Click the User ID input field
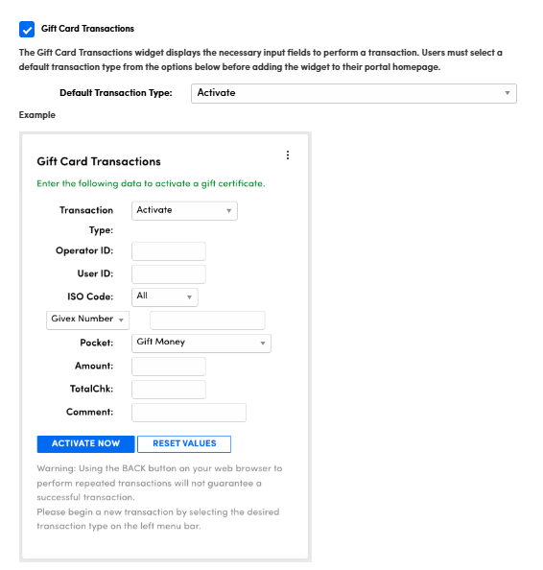 [x=169, y=274]
